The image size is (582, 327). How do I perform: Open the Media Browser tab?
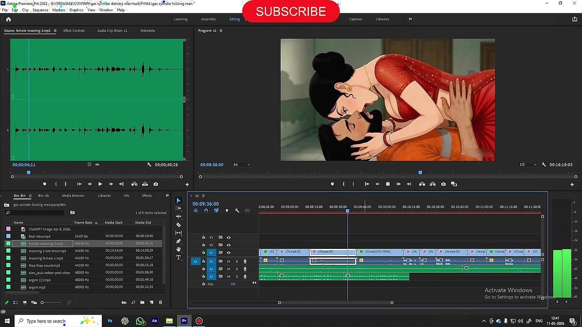73,196
